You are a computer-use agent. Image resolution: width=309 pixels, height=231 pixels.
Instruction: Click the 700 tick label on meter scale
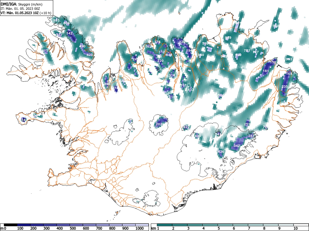[x=99, y=229]
